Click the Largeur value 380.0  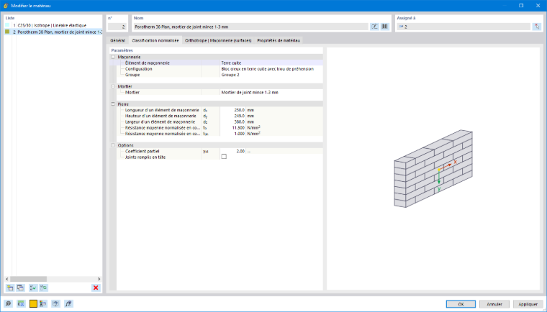[233, 122]
